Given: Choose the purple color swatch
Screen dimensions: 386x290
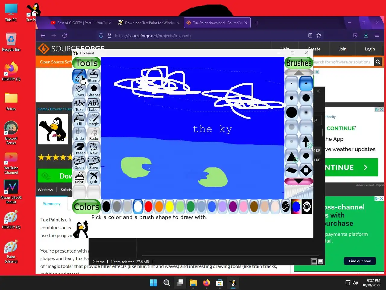Looking at the screenshot, I should [x=233, y=207].
